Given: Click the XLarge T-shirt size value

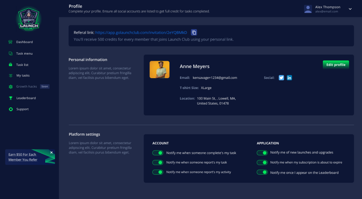Looking at the screenshot, I should click(206, 88).
